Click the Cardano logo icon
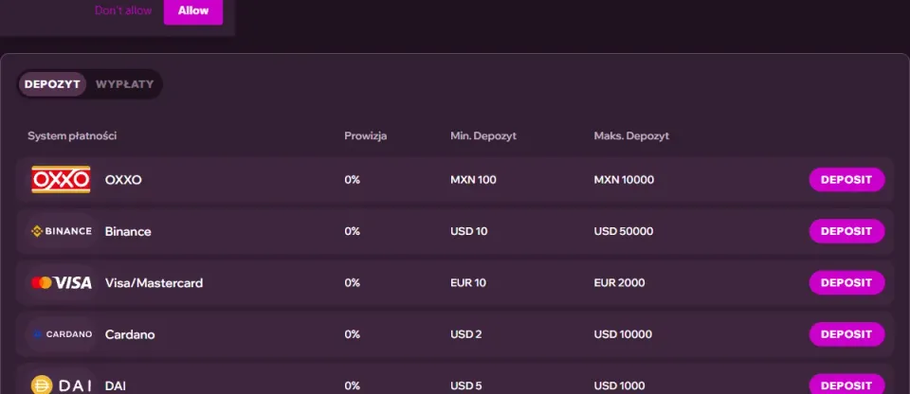The width and height of the screenshot is (910, 394). pos(61,334)
